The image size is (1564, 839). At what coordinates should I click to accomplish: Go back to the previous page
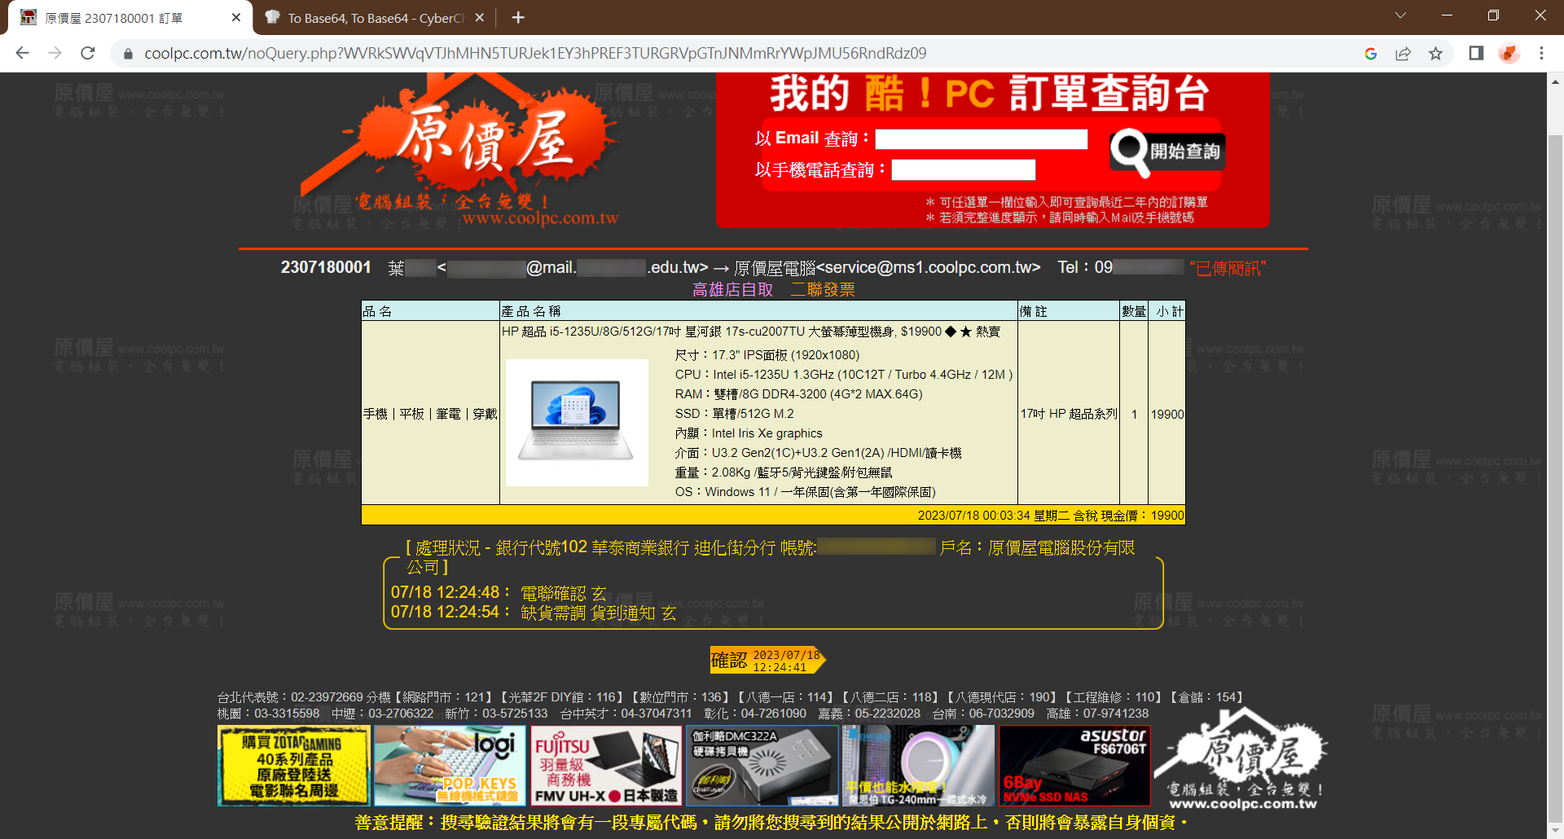[22, 53]
